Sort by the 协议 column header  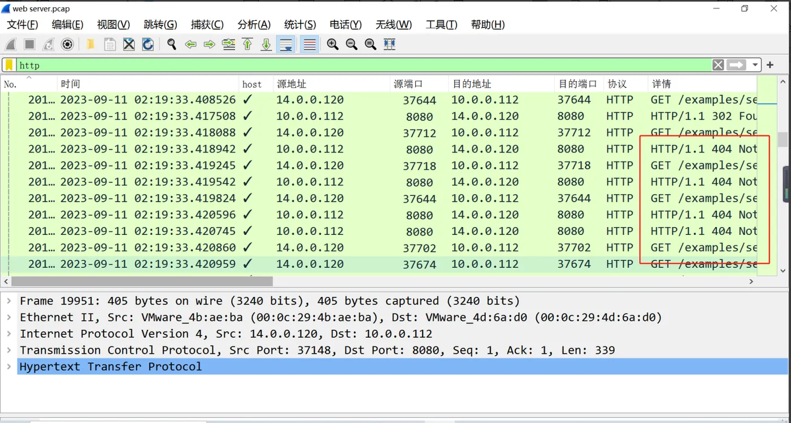pos(625,84)
